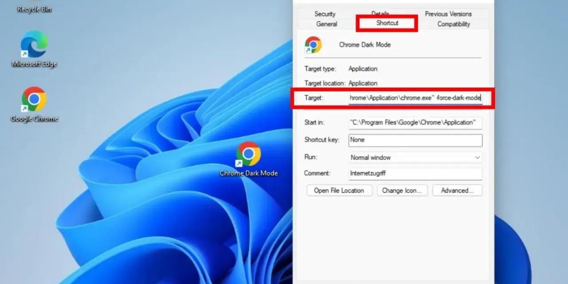
Task: Click the Google Chrome icon caption
Action: (34, 118)
